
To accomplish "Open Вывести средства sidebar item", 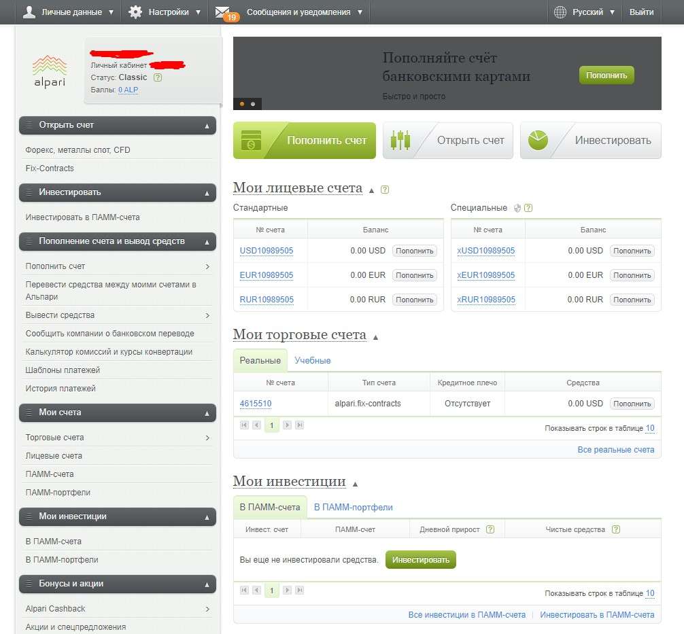I will [x=118, y=315].
